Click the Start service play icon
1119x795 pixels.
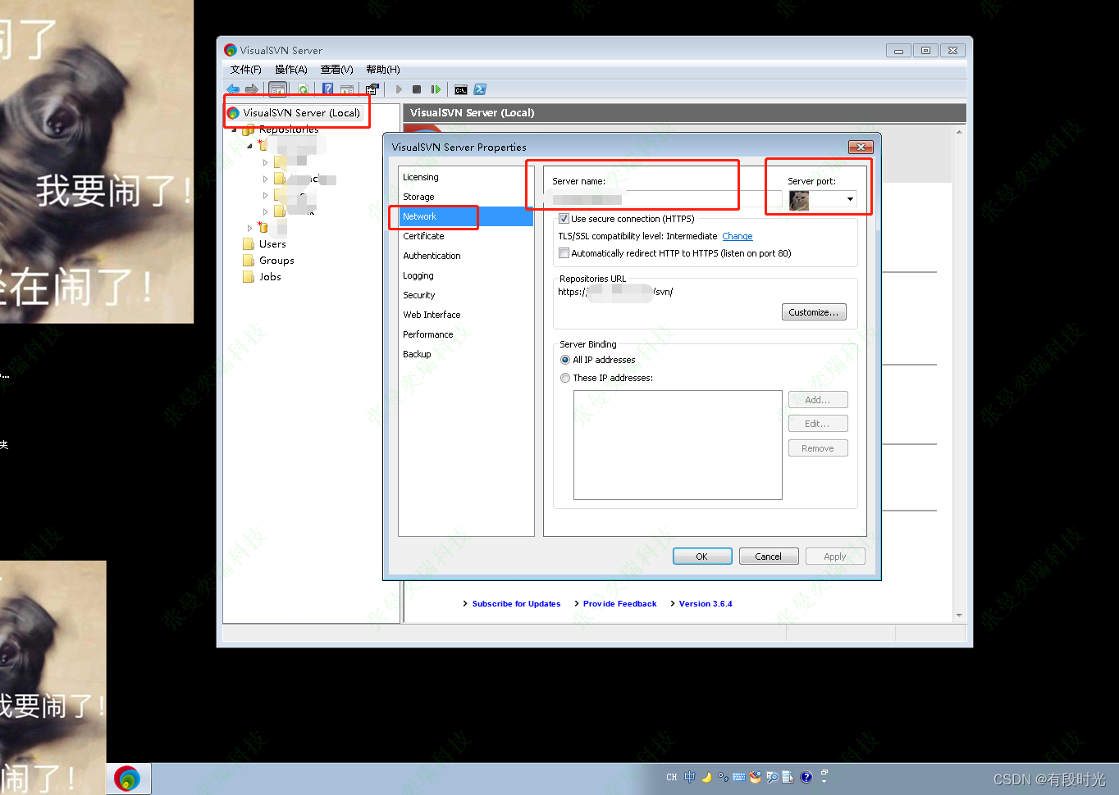(x=399, y=89)
